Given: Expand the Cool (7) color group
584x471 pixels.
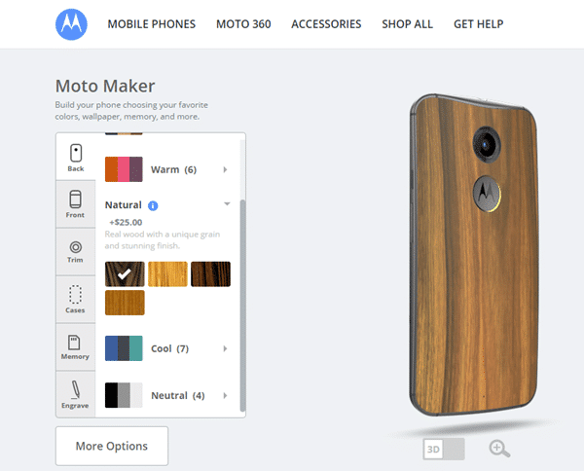Looking at the screenshot, I should point(167,348).
